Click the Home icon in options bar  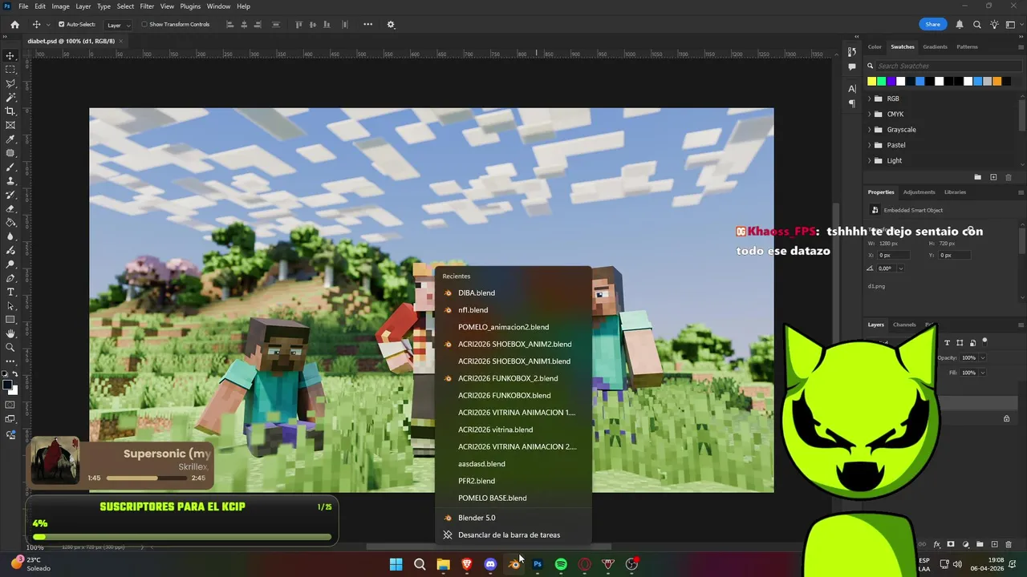(14, 25)
